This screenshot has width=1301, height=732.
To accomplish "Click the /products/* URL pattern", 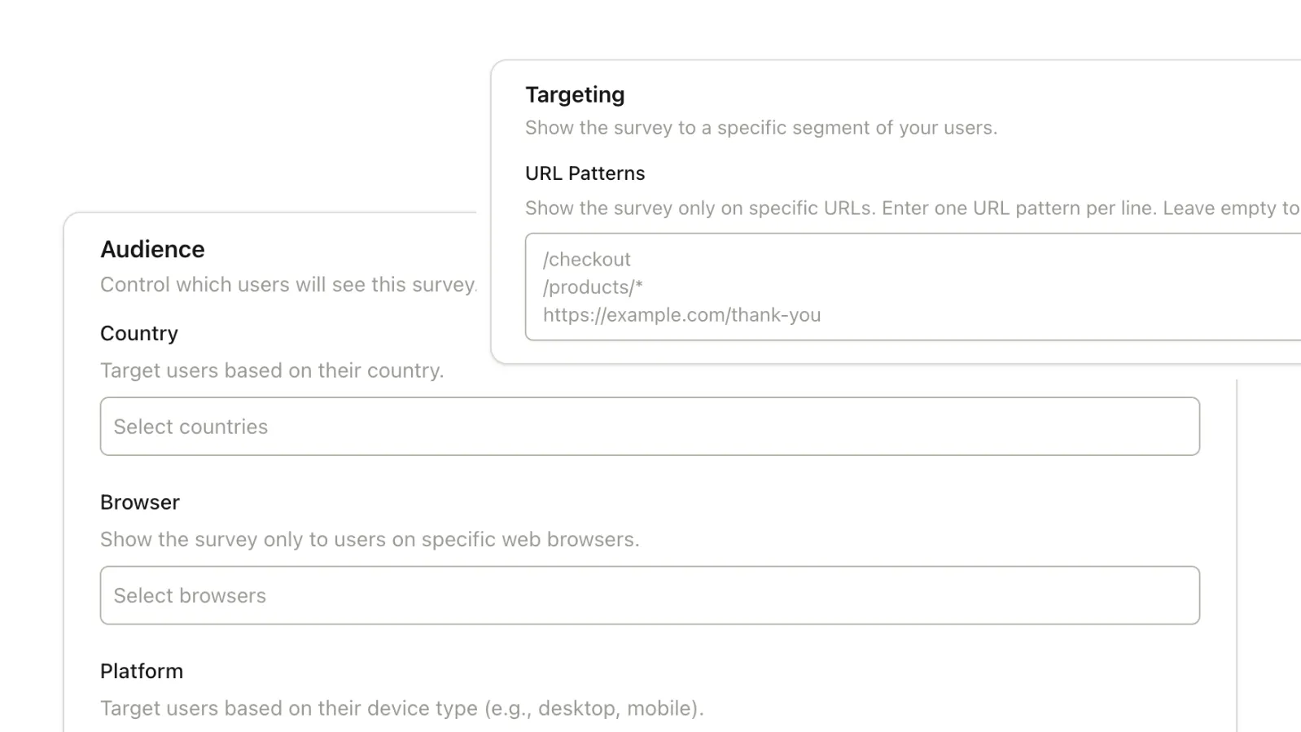I will coord(592,287).
